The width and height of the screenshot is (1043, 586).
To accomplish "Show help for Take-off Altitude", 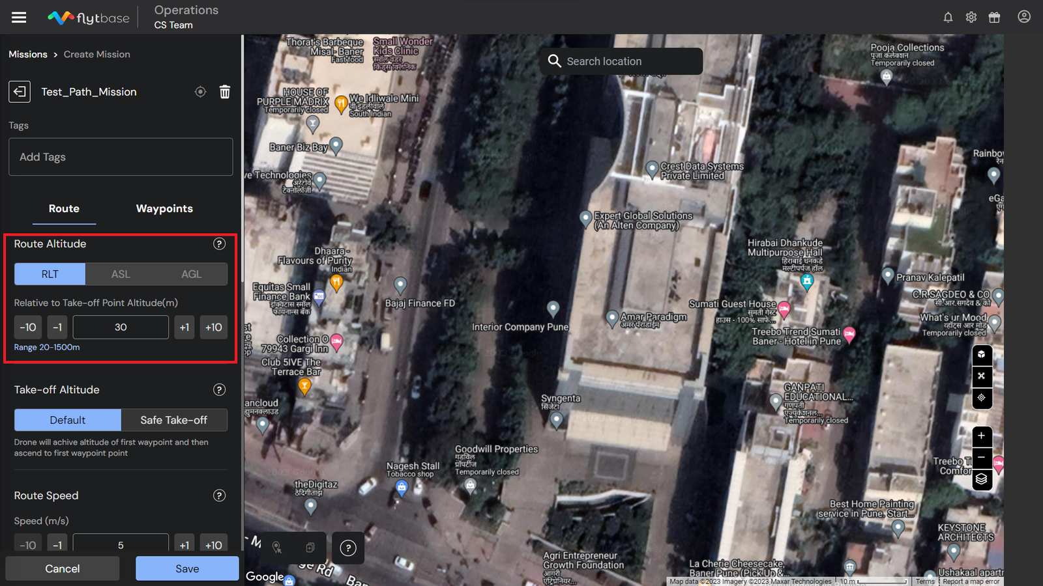I will pyautogui.click(x=219, y=389).
